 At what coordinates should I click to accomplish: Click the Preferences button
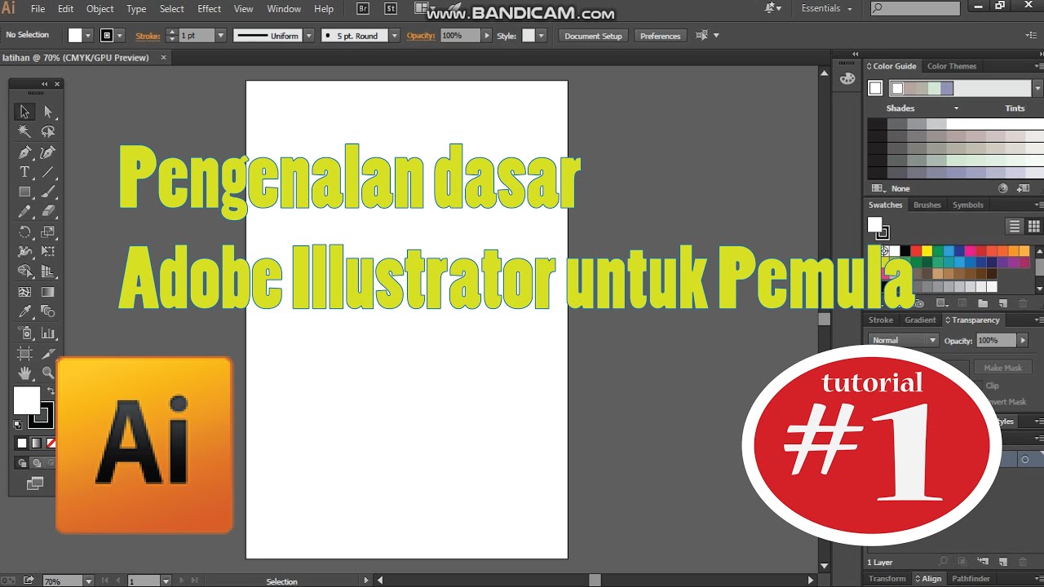660,36
